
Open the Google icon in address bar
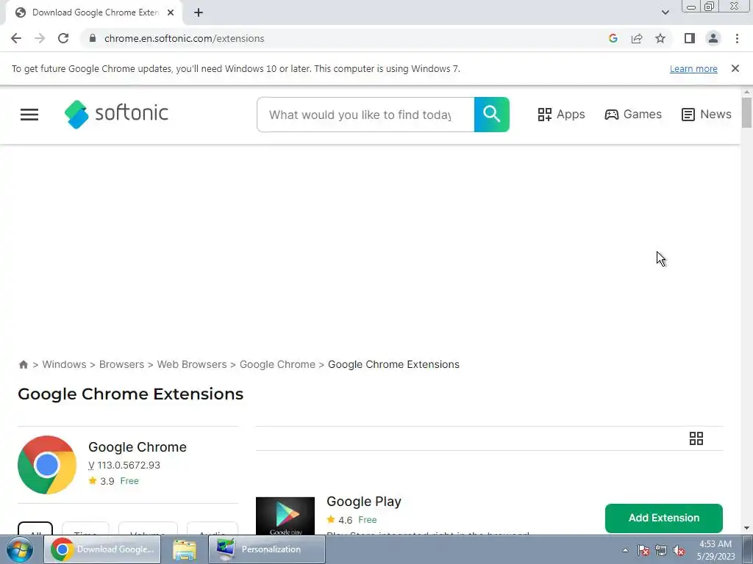tap(613, 38)
